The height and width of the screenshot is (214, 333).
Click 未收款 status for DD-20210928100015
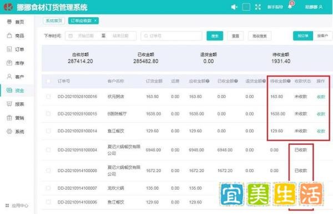click(x=301, y=114)
